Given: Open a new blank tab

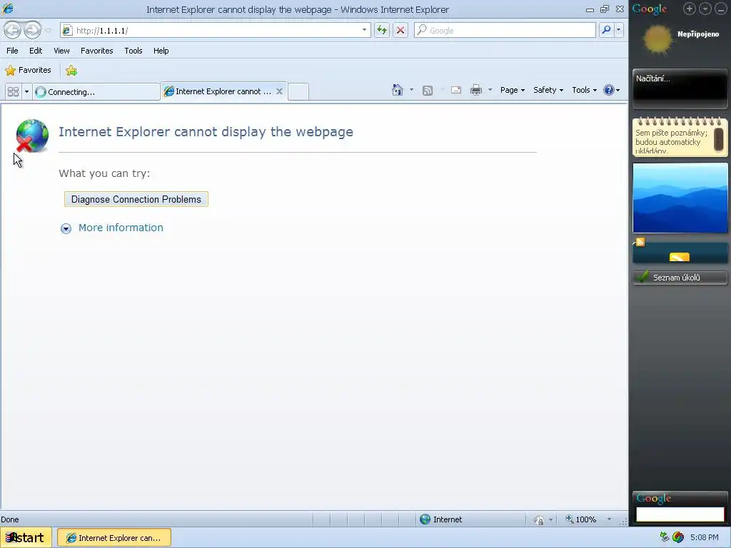Looking at the screenshot, I should pyautogui.click(x=298, y=91).
